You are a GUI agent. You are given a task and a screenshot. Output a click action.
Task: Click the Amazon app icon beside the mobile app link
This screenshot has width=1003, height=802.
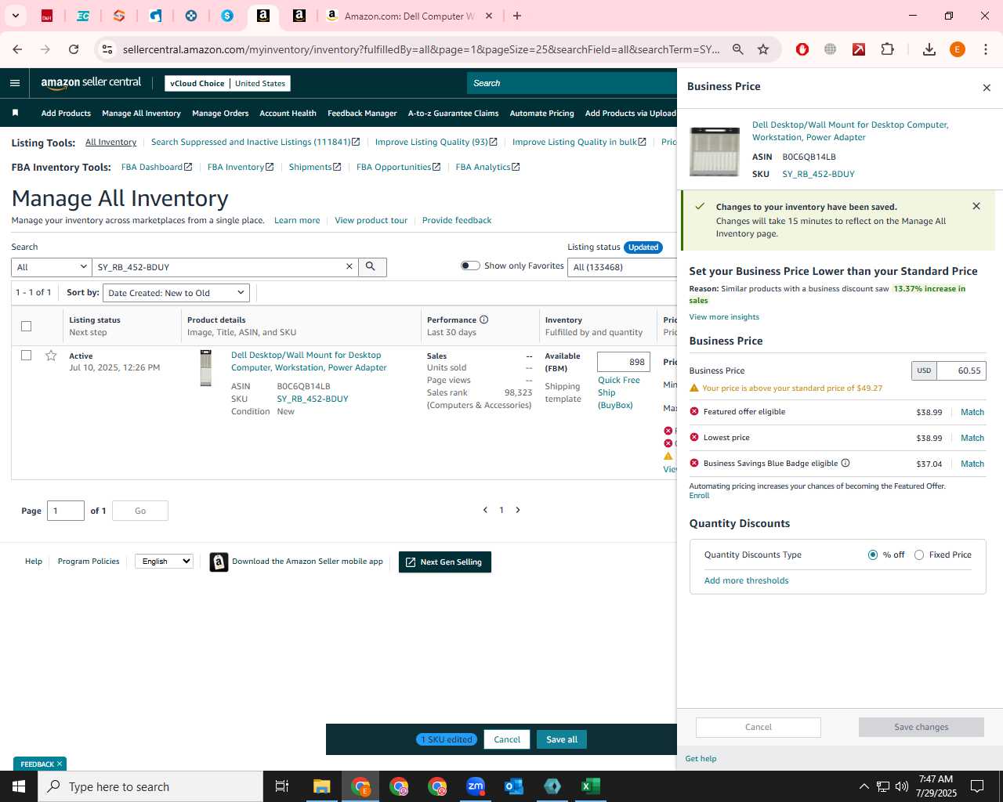[219, 562]
